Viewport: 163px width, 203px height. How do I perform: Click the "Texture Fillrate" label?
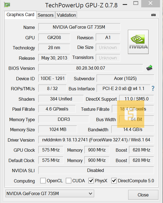click(x=95, y=109)
